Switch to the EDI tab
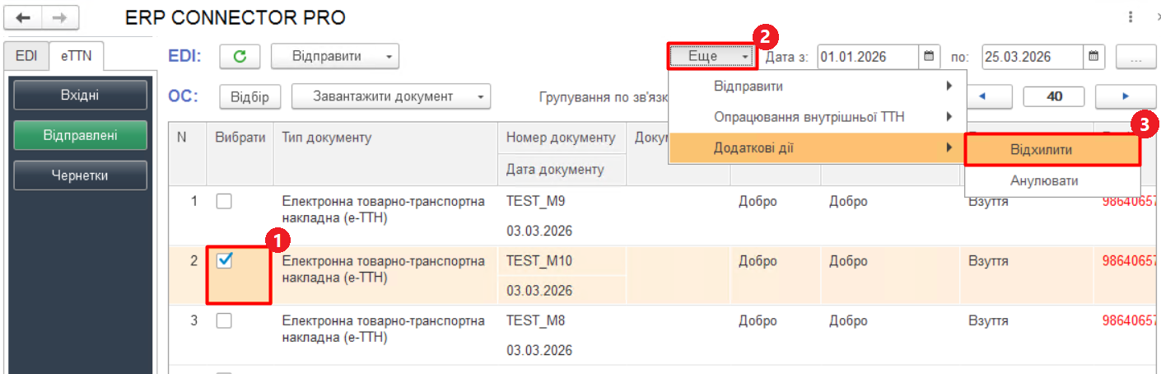 pos(26,55)
